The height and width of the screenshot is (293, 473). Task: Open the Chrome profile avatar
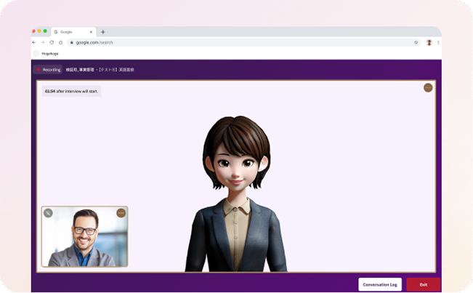coord(429,42)
